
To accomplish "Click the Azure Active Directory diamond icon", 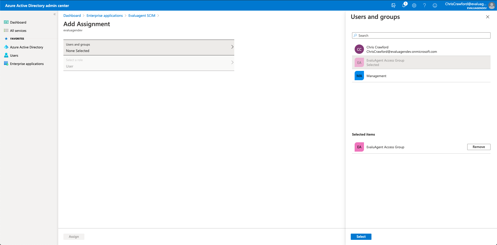I will click(6, 47).
